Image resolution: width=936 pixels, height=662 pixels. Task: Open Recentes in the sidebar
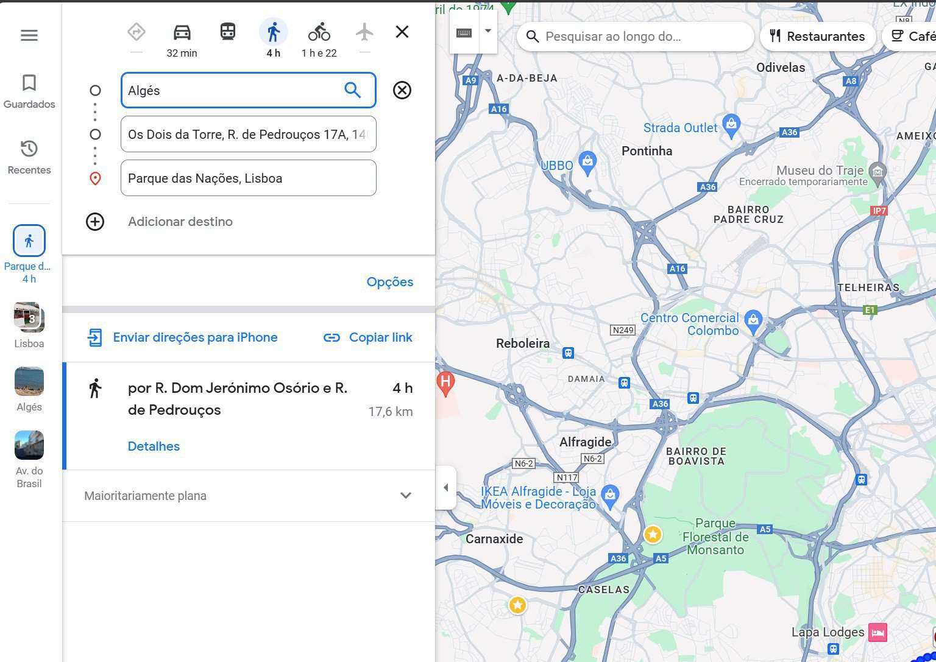[29, 157]
